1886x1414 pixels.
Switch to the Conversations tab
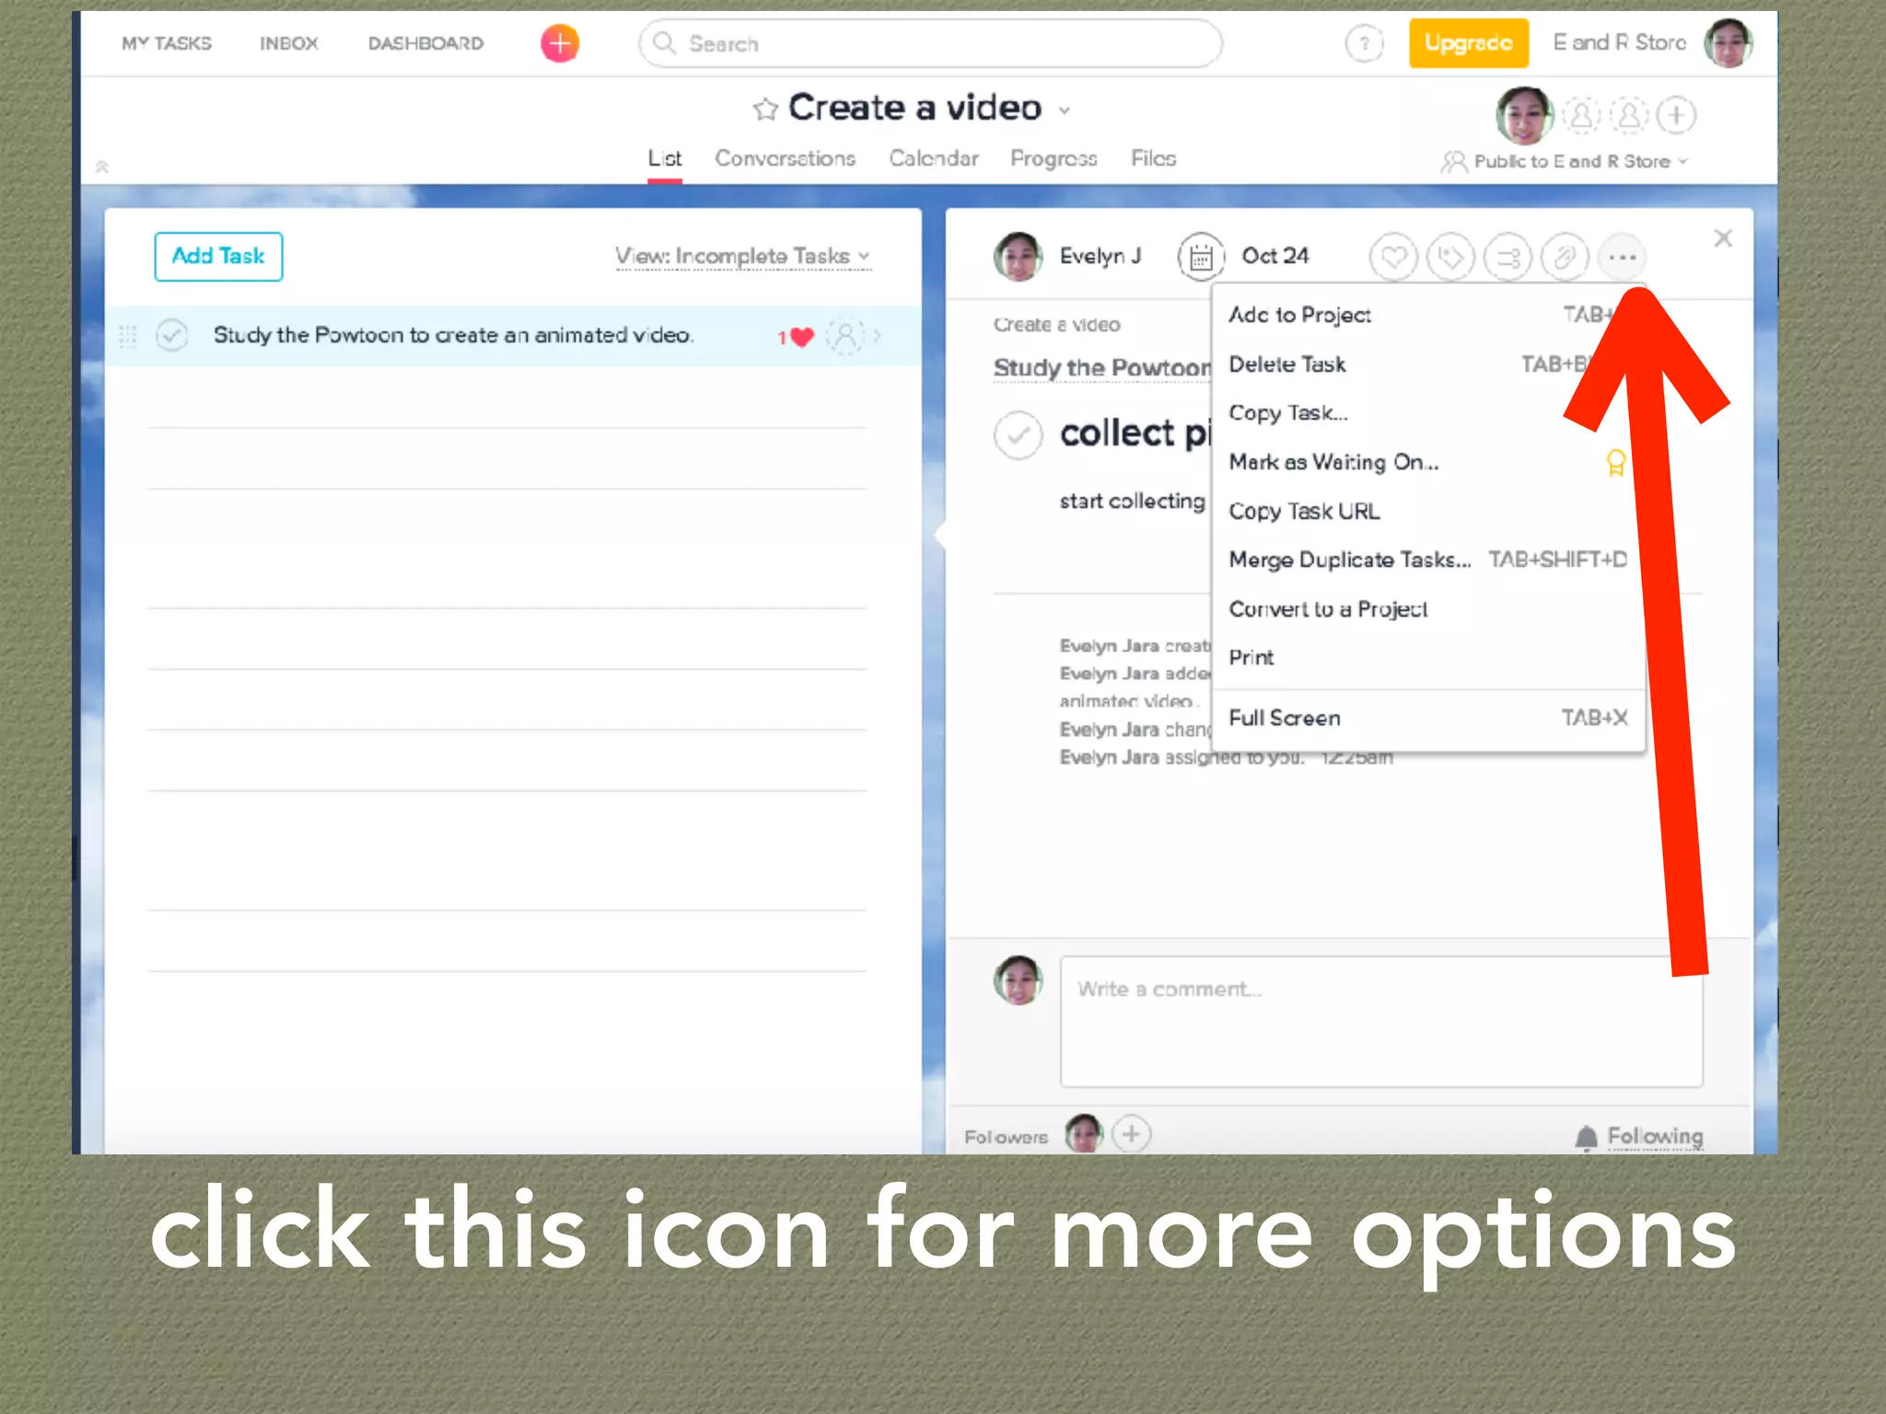(785, 158)
